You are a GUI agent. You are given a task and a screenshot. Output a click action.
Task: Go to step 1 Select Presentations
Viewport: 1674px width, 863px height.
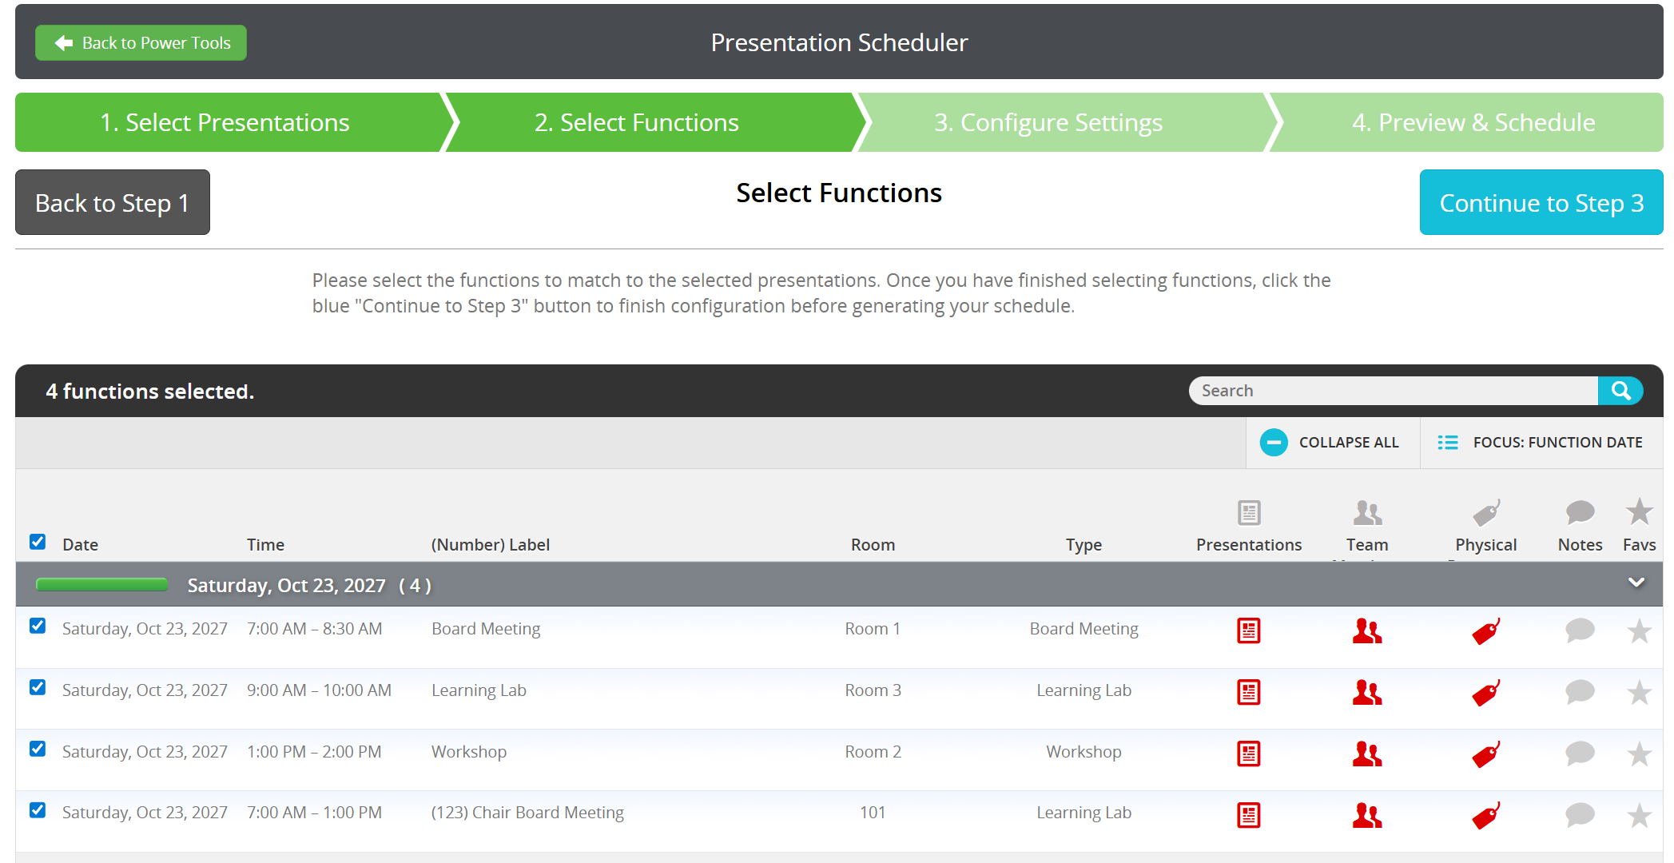pos(225,122)
